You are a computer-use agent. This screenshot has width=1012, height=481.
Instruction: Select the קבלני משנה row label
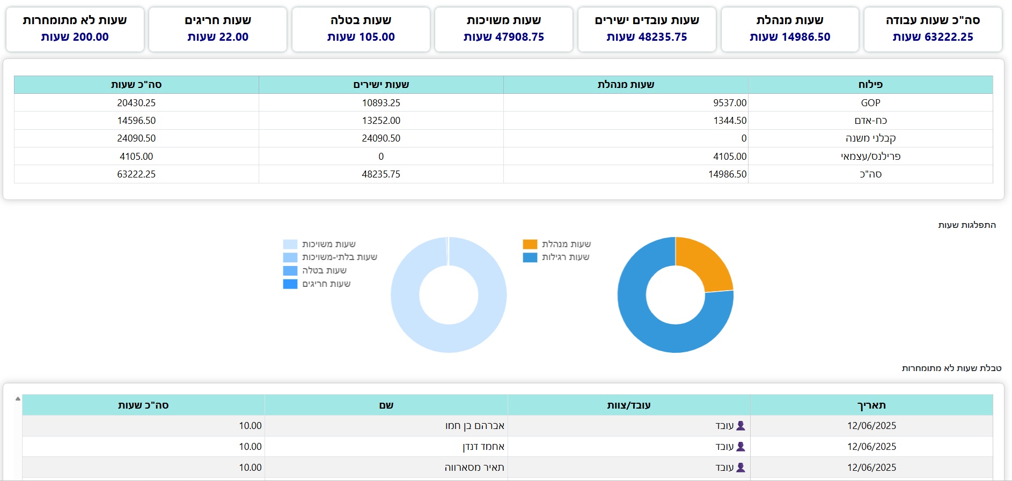[870, 138]
